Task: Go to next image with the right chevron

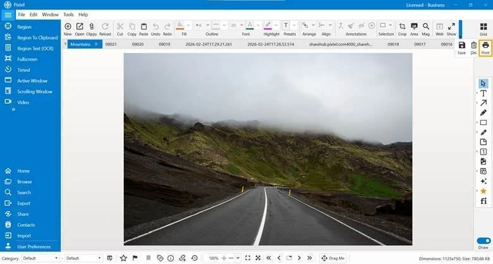Action: click(x=300, y=258)
